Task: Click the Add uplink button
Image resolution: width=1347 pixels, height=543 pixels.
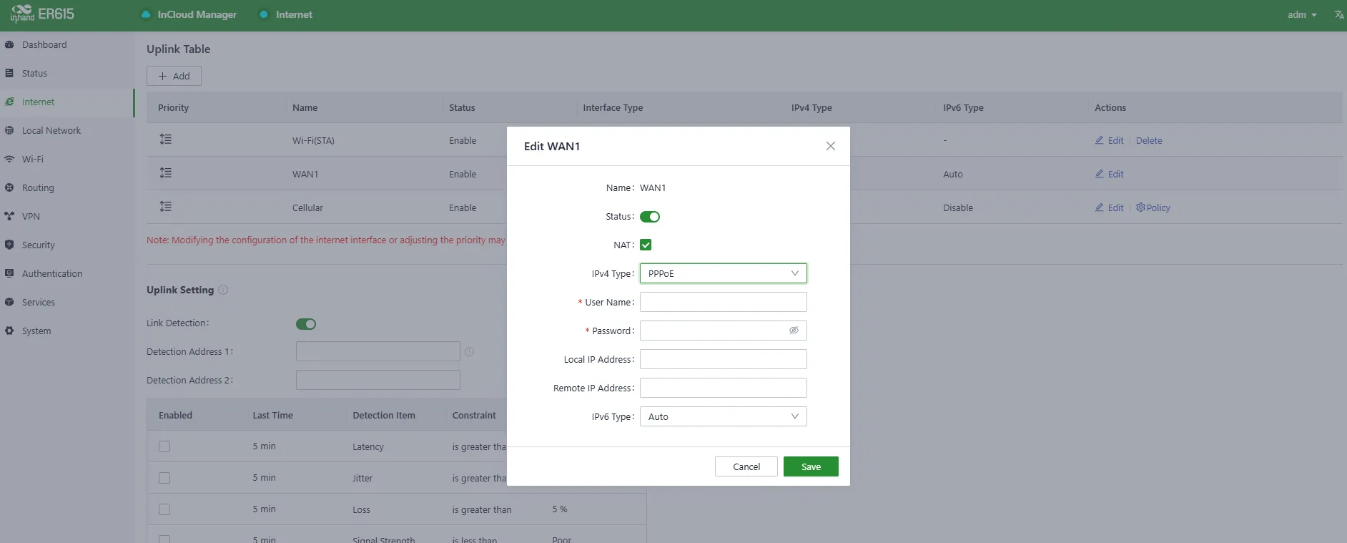Action: (x=174, y=76)
